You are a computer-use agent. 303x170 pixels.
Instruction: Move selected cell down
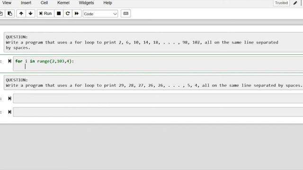[x=30, y=14]
